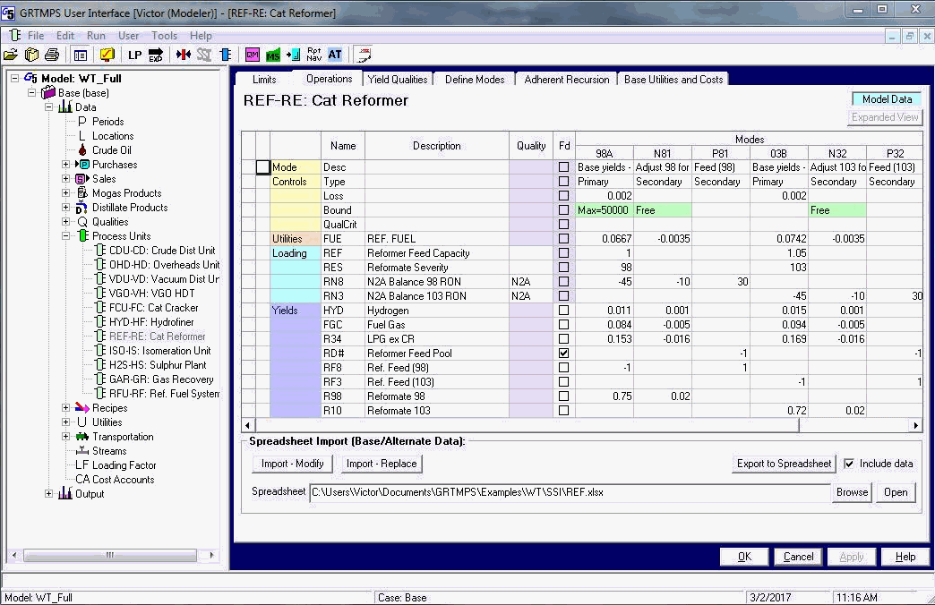Image resolution: width=935 pixels, height=605 pixels.
Task: Uncheck the Fd checkbox for Reformer Feed Pool
Action: coord(563,354)
